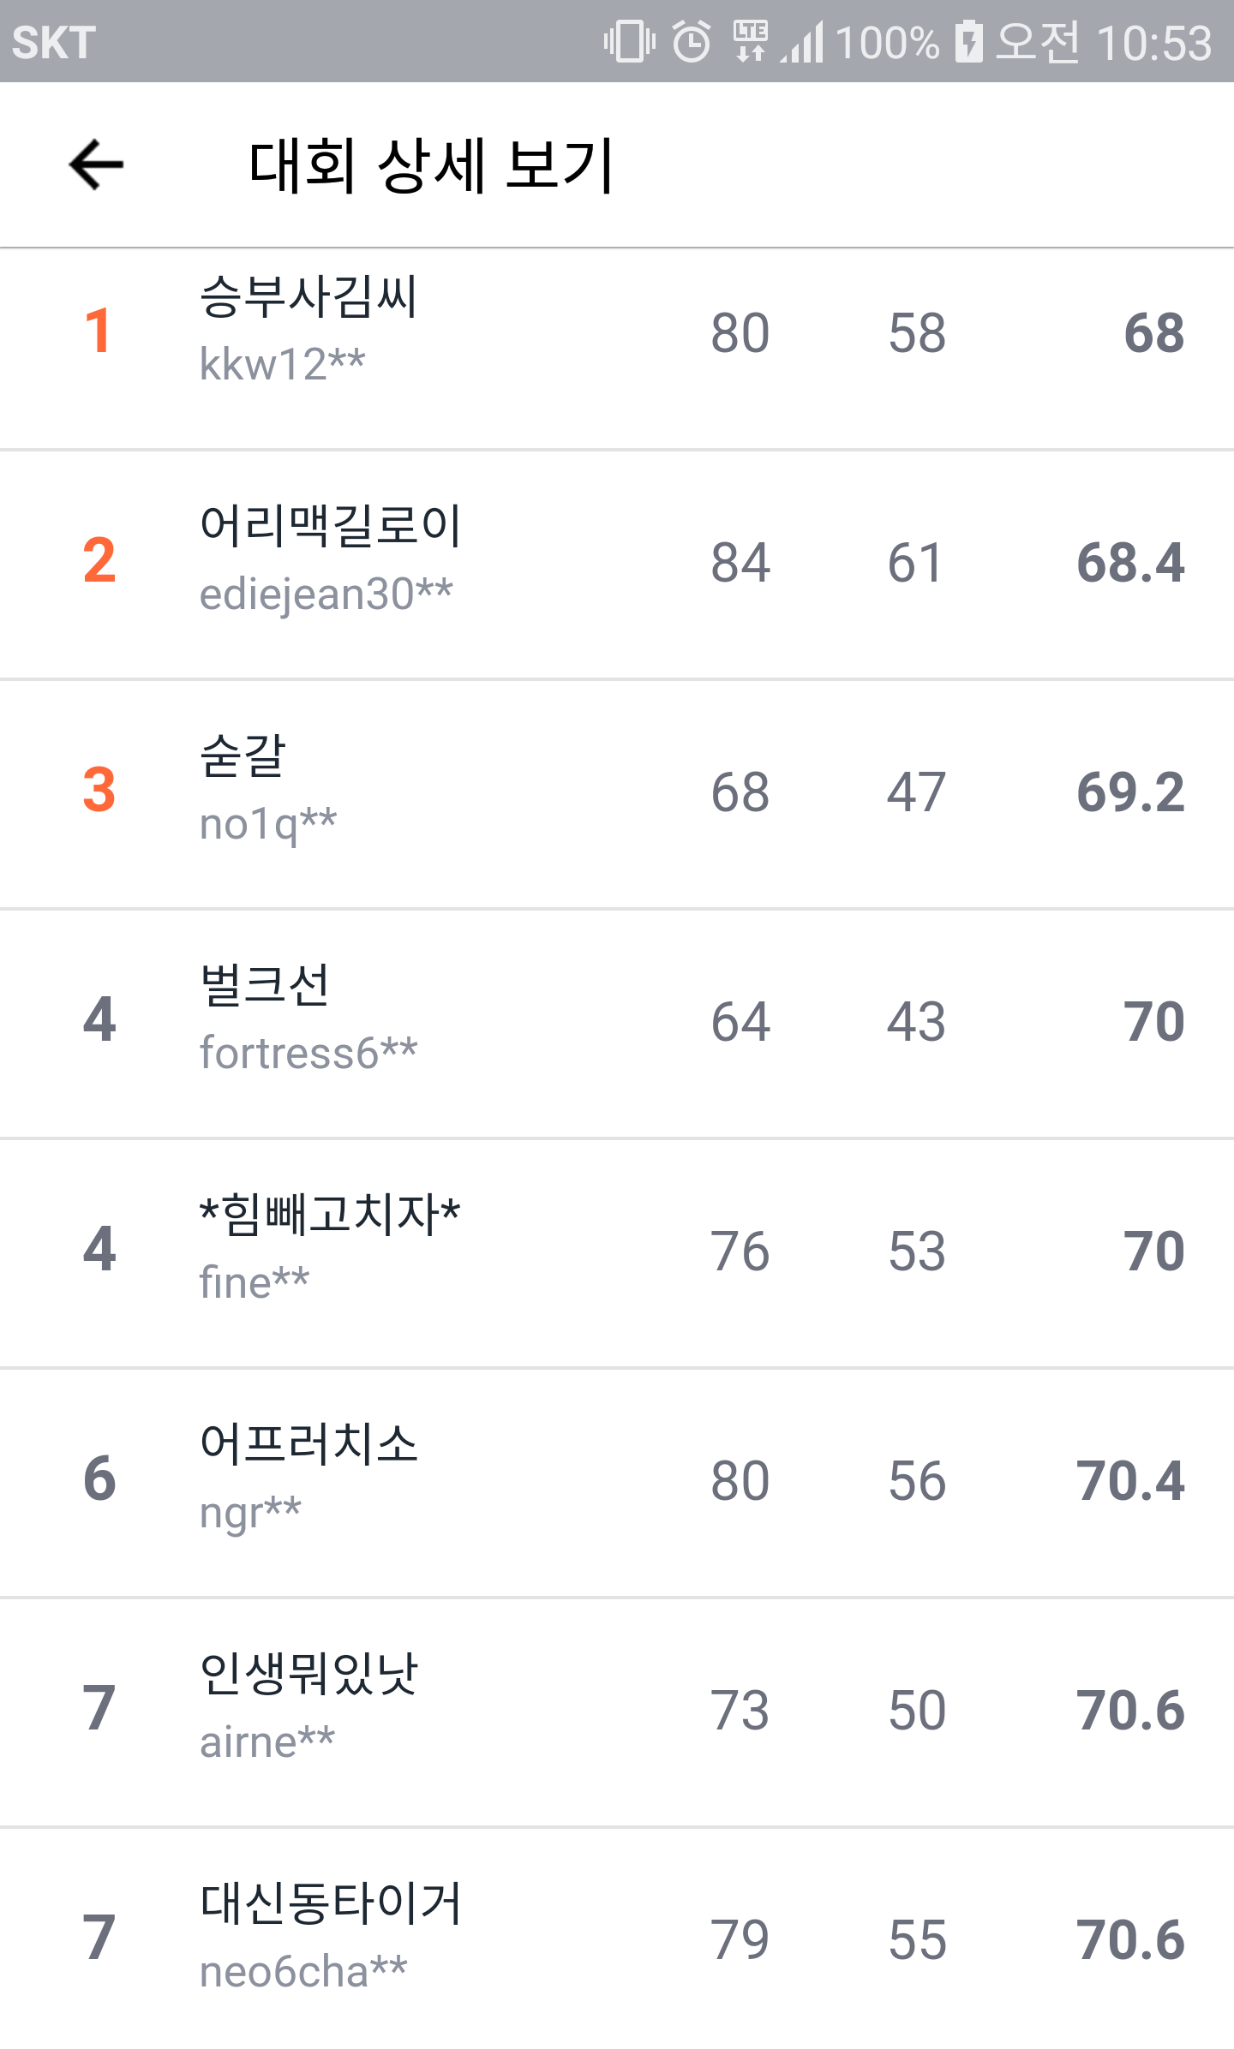Select third place player 숟갈
This screenshot has height=2049, width=1234.
point(243,756)
